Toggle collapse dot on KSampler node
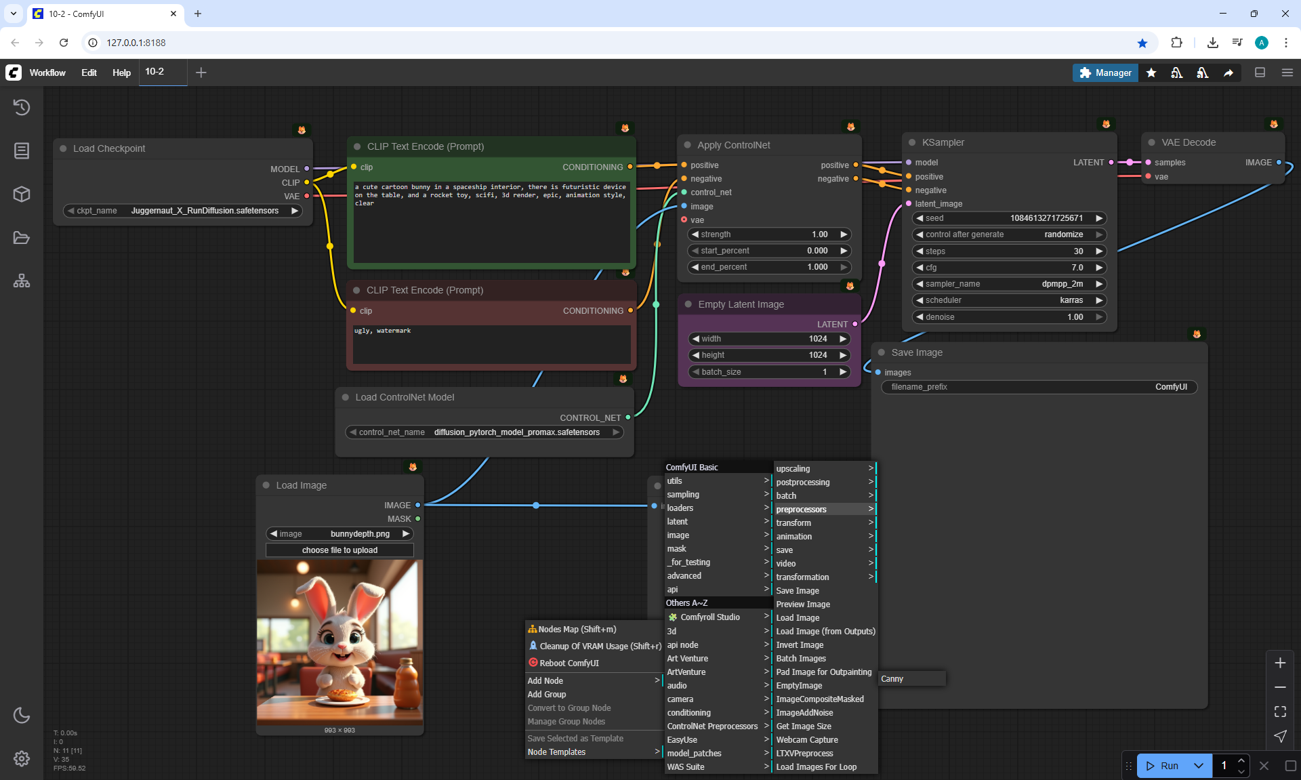 pyautogui.click(x=912, y=142)
